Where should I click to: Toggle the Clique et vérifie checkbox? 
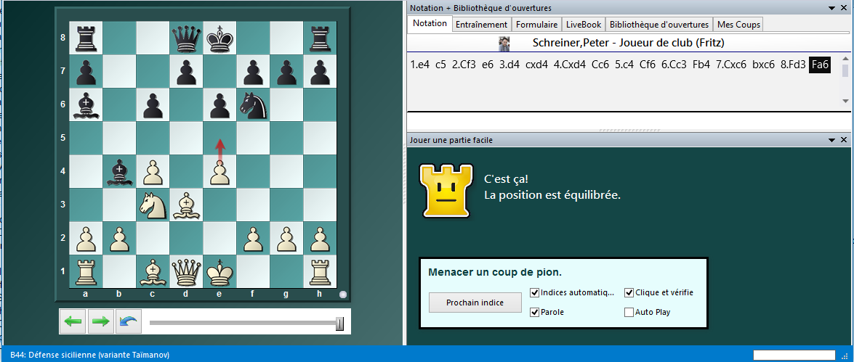tap(629, 292)
